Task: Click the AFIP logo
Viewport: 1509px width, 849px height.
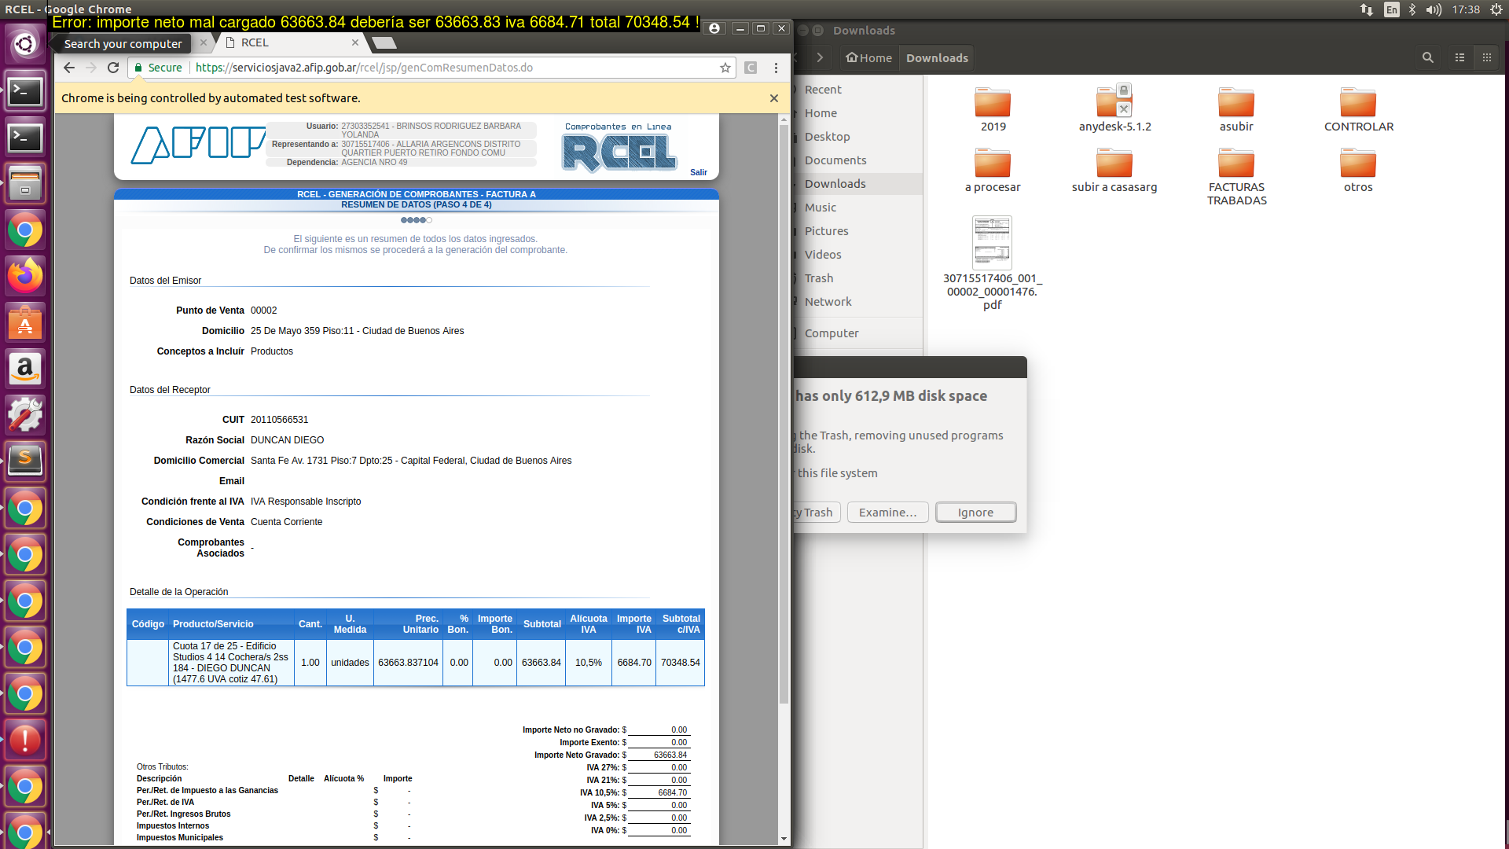Action: click(198, 145)
